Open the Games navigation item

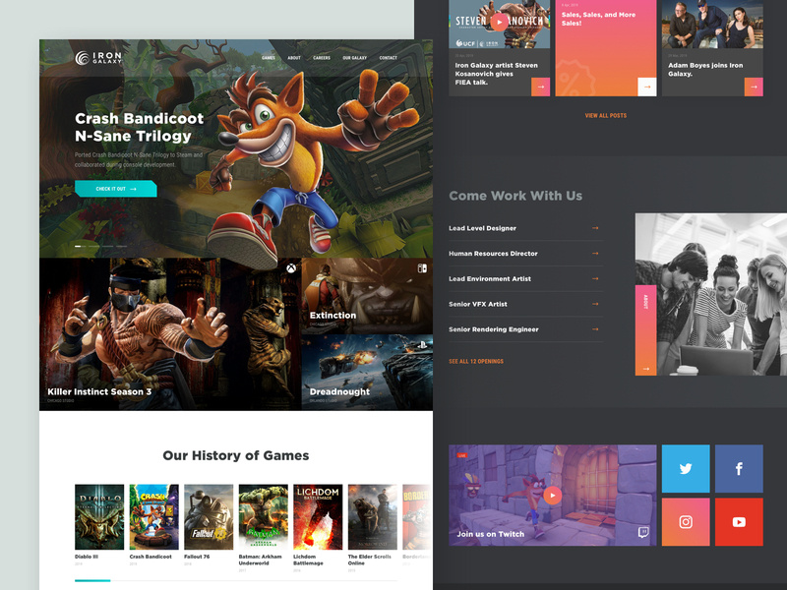(x=269, y=58)
